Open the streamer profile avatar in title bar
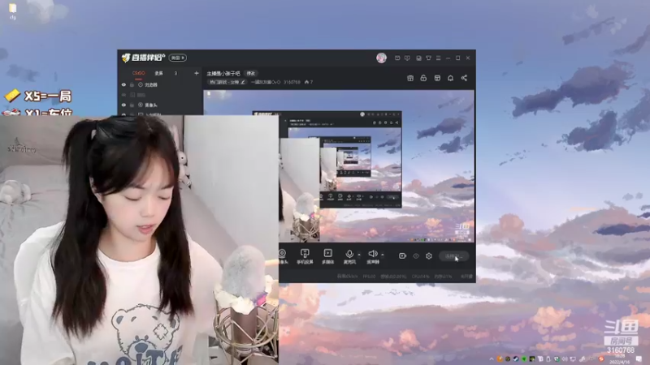650x365 pixels. click(x=381, y=58)
